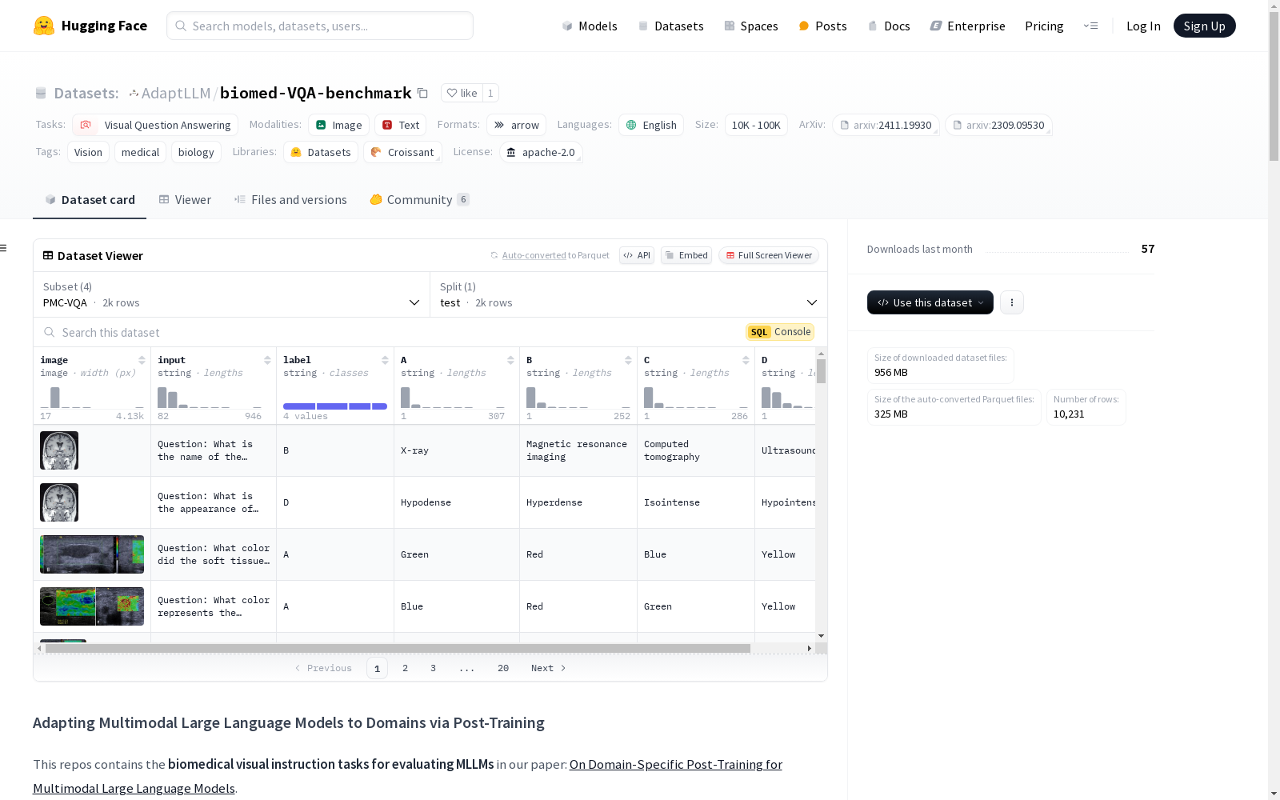Sort column B
The image size is (1280, 800).
628,360
